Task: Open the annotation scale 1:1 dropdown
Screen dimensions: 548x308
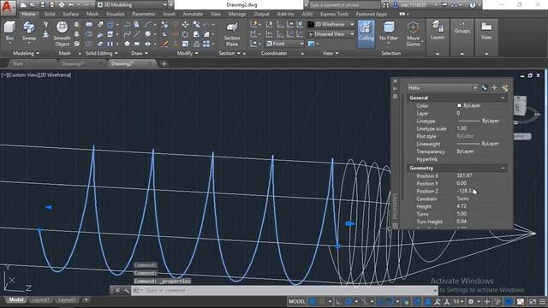Action: tap(459, 301)
